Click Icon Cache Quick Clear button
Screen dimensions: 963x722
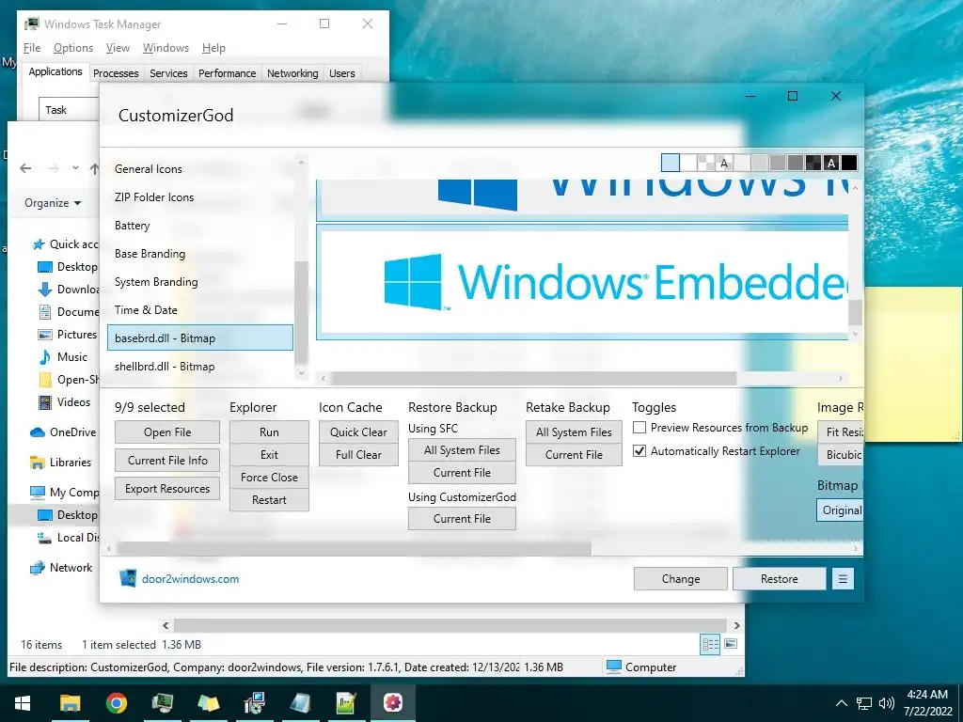[358, 432]
